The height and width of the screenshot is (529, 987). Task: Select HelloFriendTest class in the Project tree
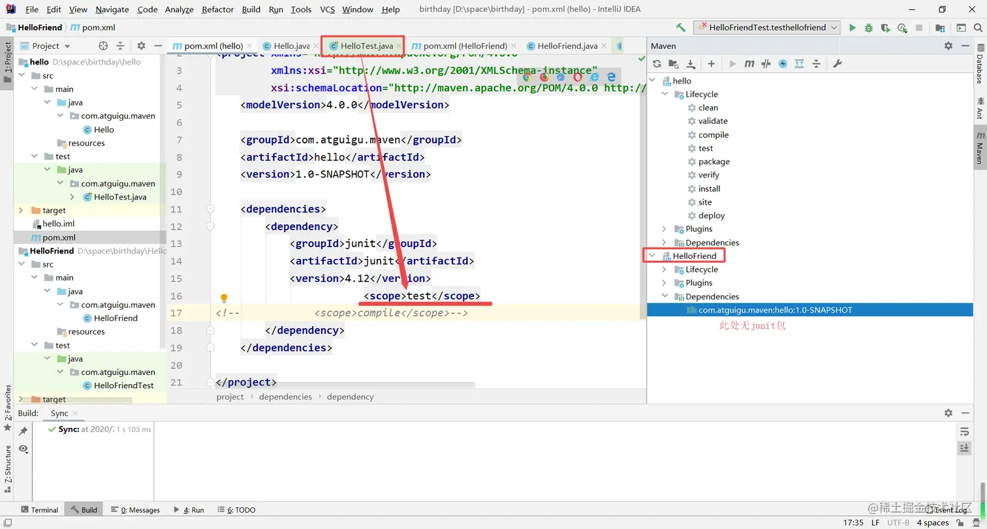(123, 385)
